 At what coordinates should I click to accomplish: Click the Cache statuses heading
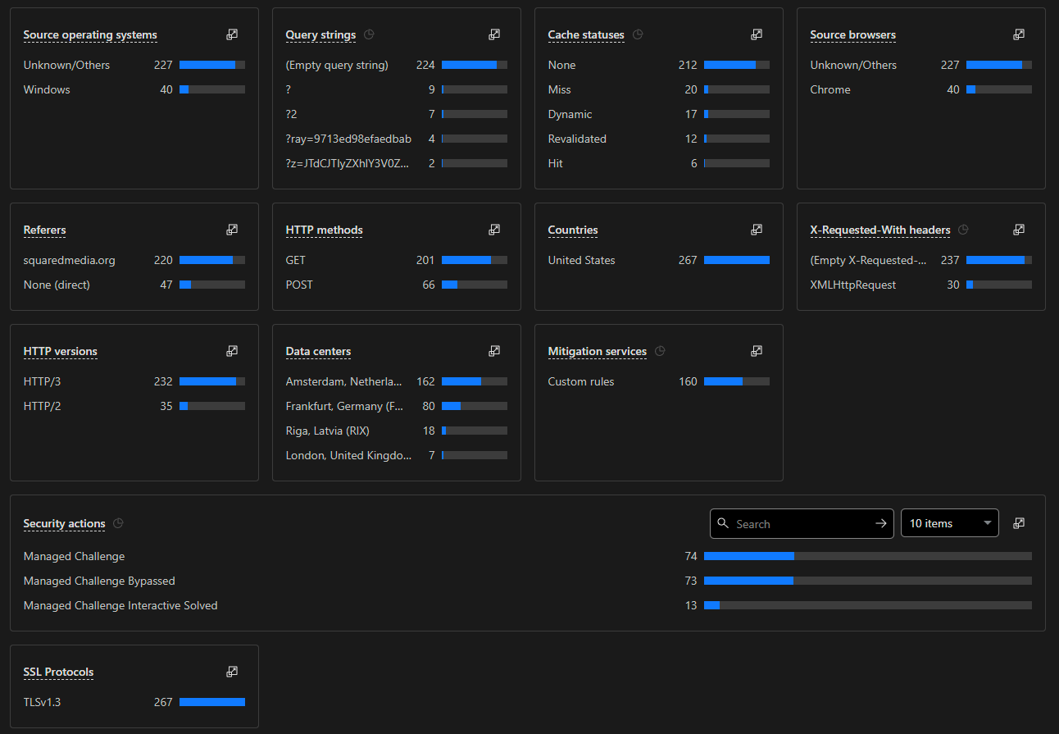click(586, 35)
